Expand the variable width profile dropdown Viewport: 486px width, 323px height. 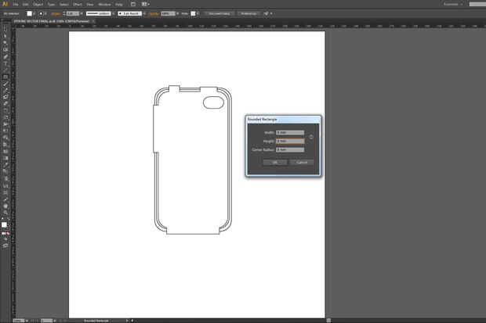pos(114,13)
